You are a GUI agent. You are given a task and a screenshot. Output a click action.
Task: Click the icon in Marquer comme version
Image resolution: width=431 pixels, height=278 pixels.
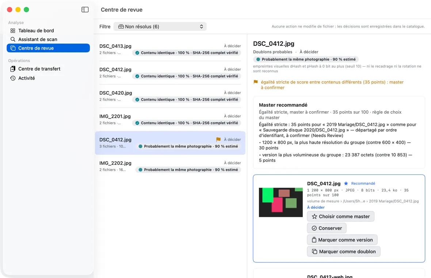coord(314,240)
